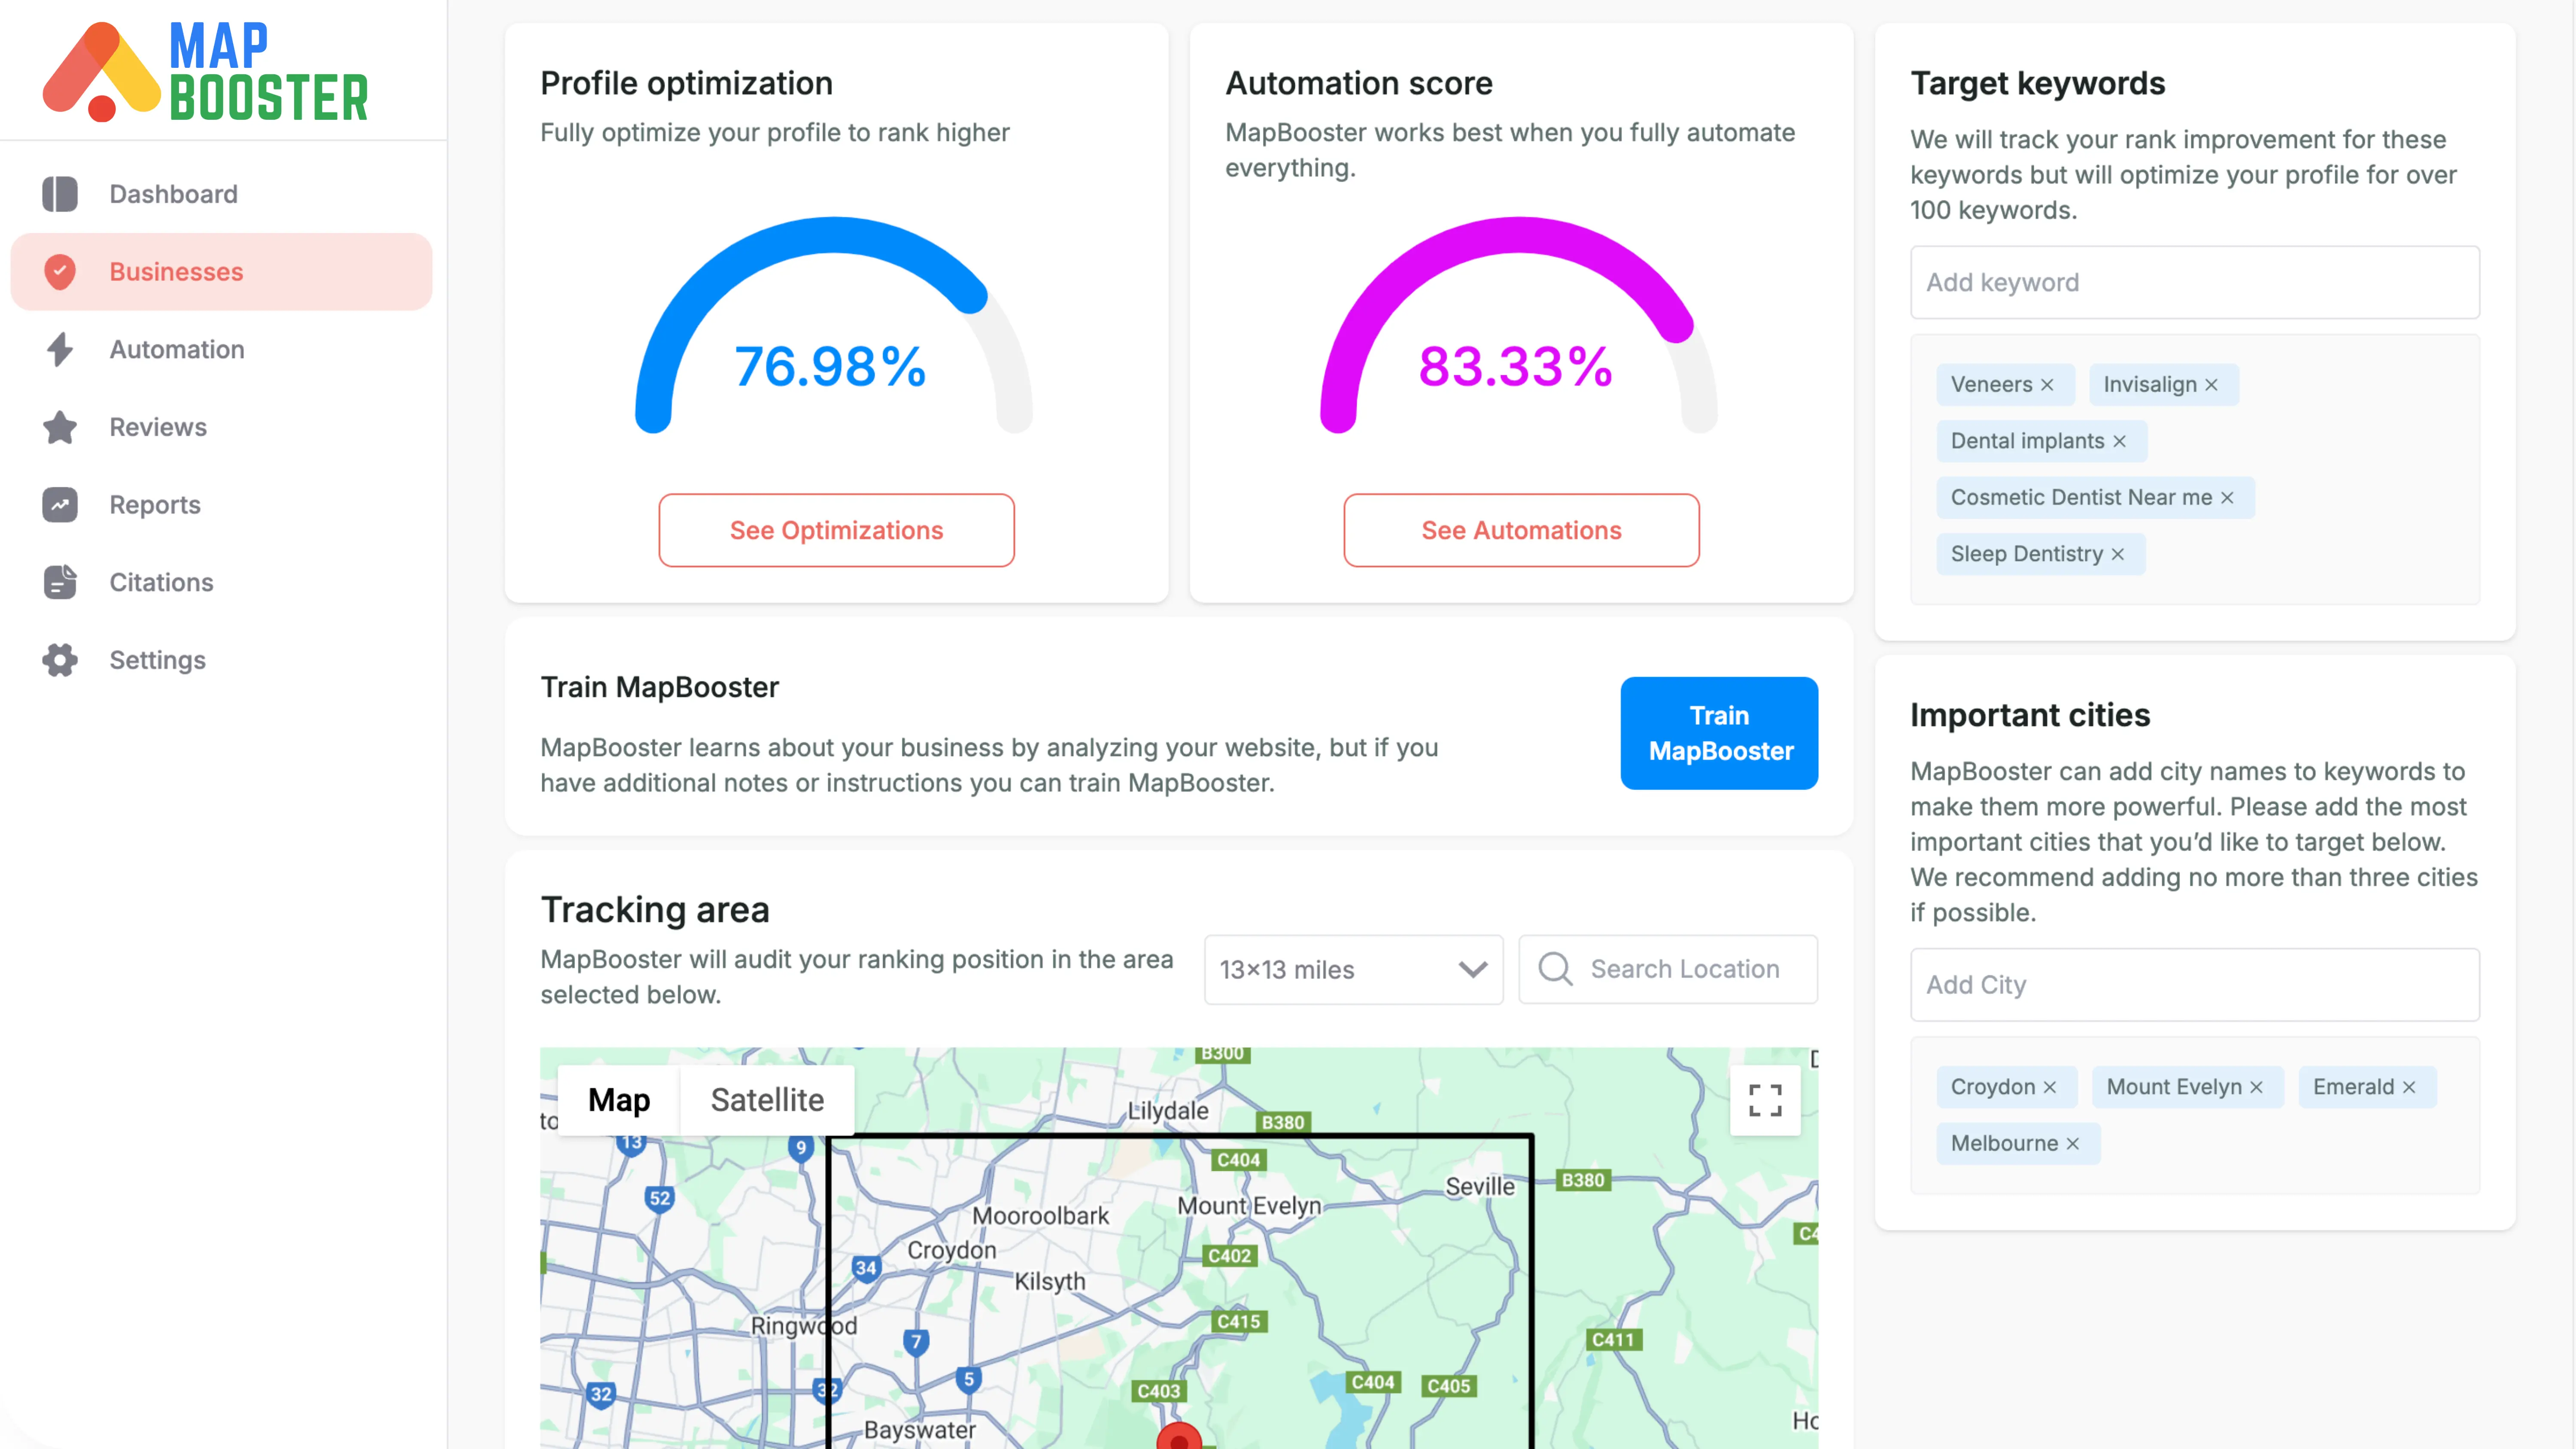Click the C402 route marker on map
2576x1449 pixels.
(1229, 1256)
